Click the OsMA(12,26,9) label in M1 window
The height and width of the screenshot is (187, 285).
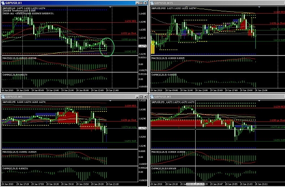[159, 168]
